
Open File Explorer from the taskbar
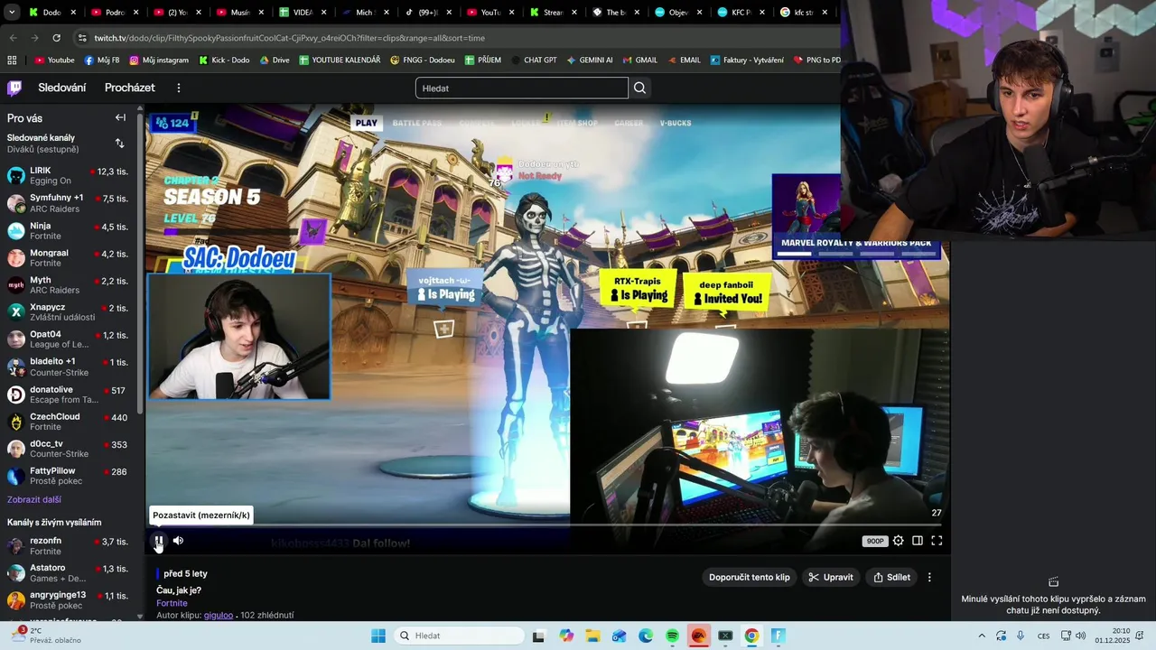(x=592, y=636)
